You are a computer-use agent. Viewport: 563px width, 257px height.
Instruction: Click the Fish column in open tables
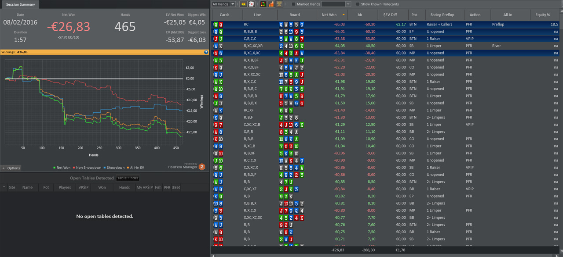pos(158,187)
